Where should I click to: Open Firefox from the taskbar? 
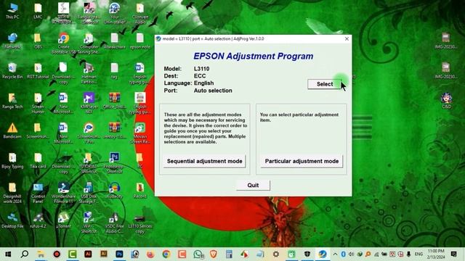coord(150,254)
